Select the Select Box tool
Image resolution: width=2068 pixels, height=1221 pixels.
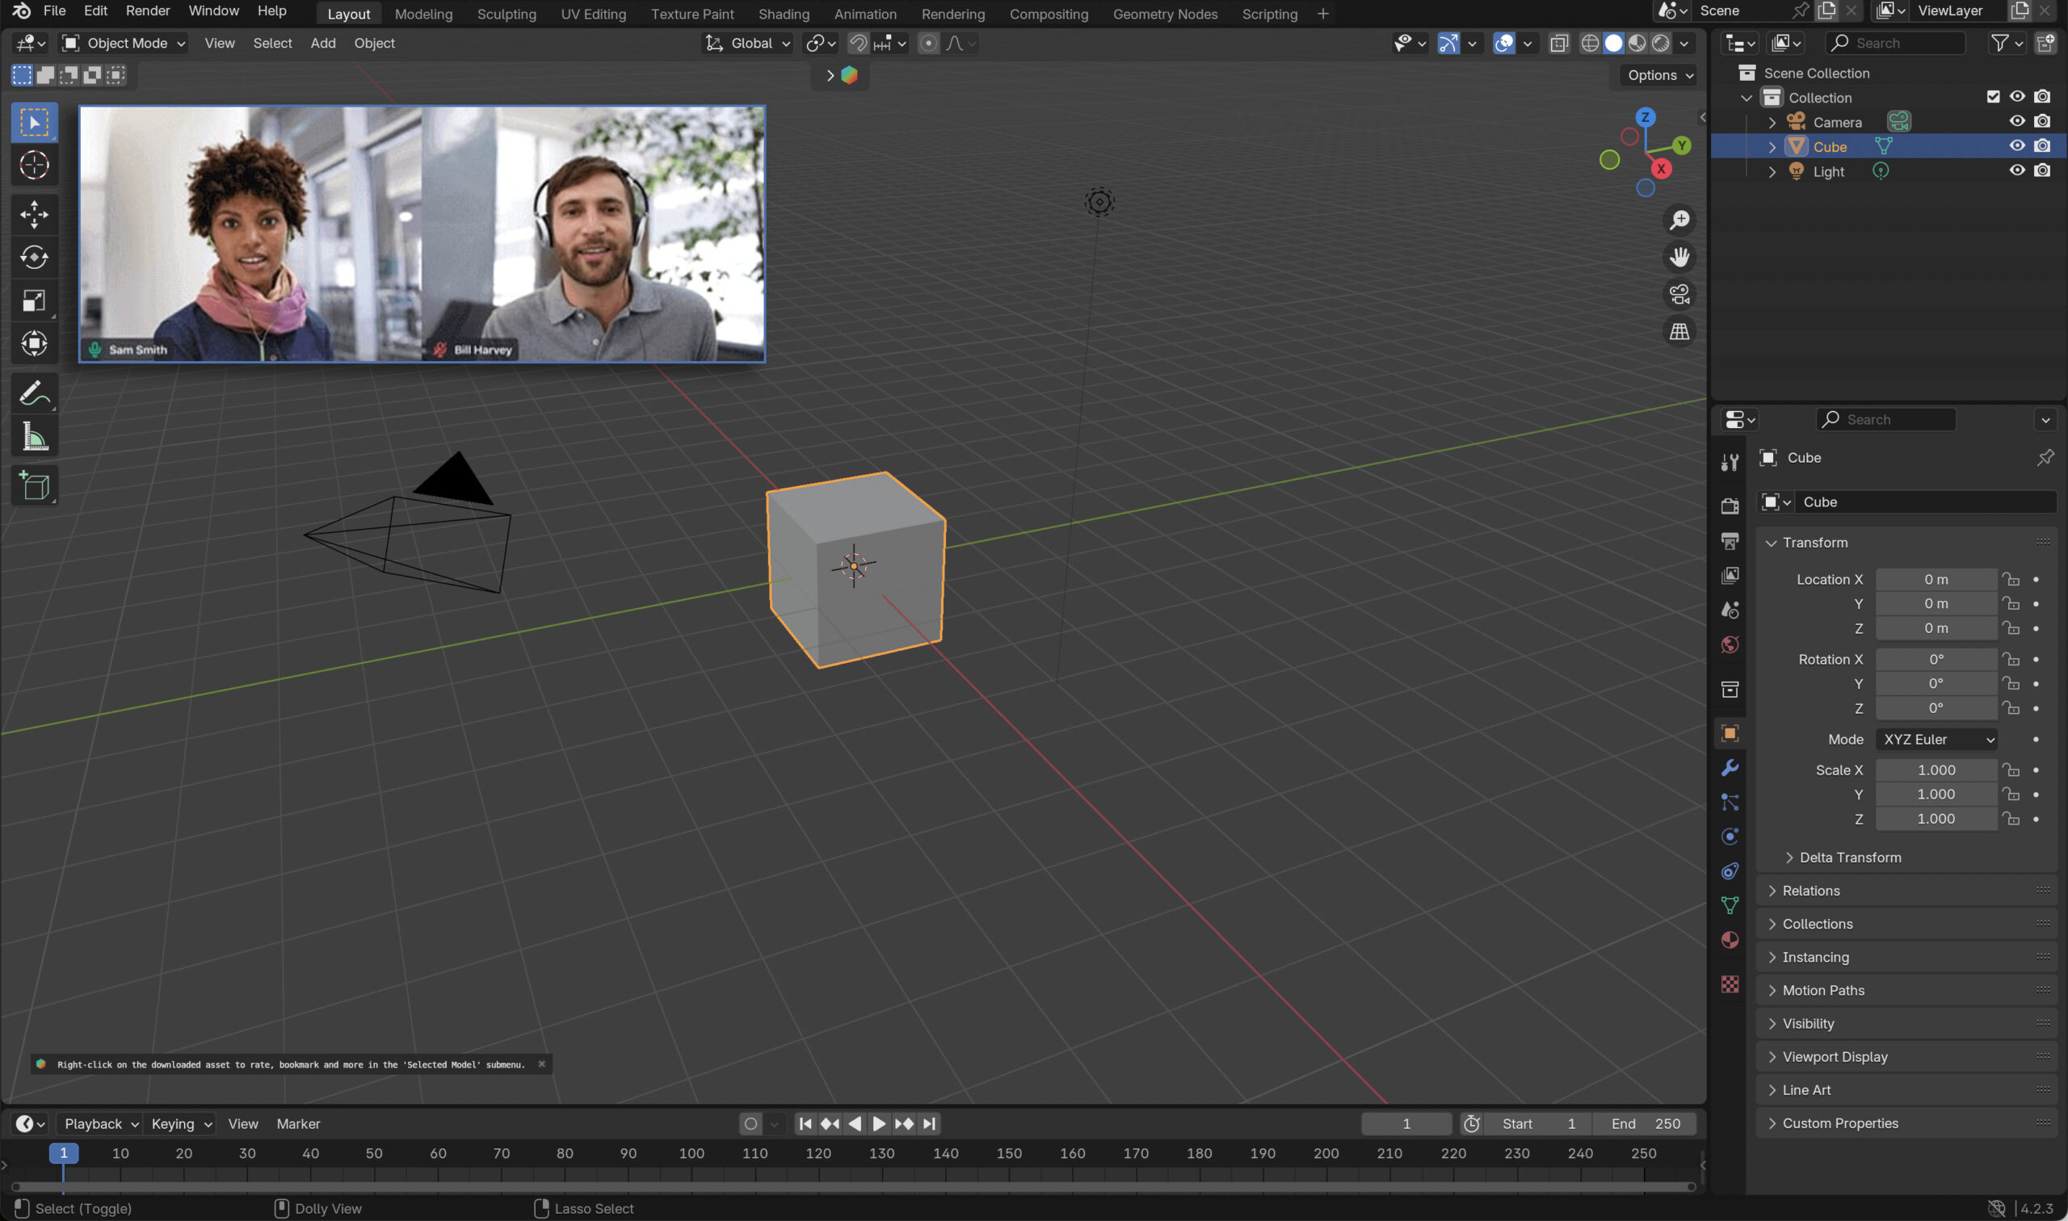(x=34, y=123)
